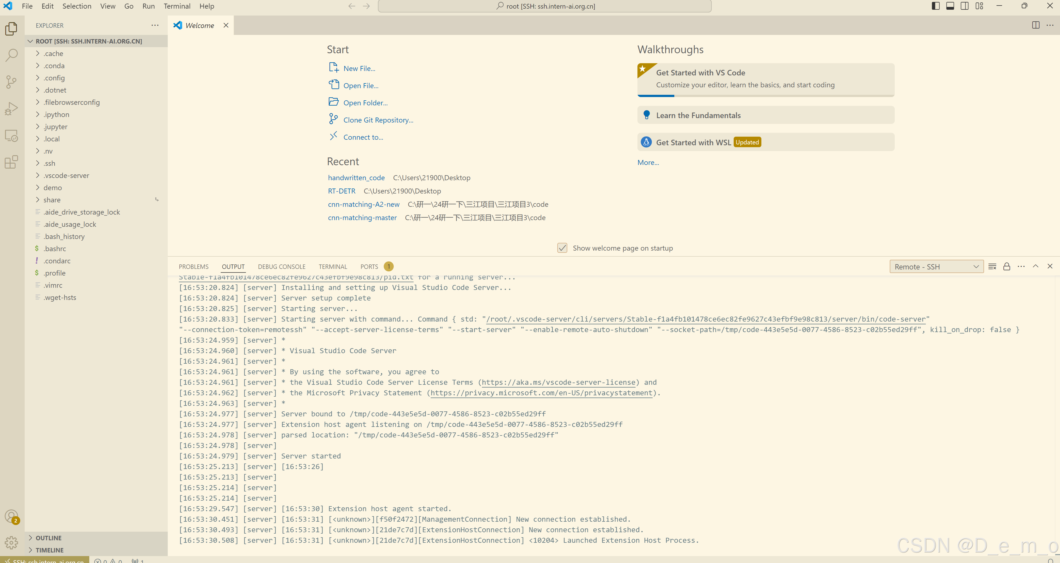Click Open Folder... link
This screenshot has width=1060, height=563.
point(365,103)
